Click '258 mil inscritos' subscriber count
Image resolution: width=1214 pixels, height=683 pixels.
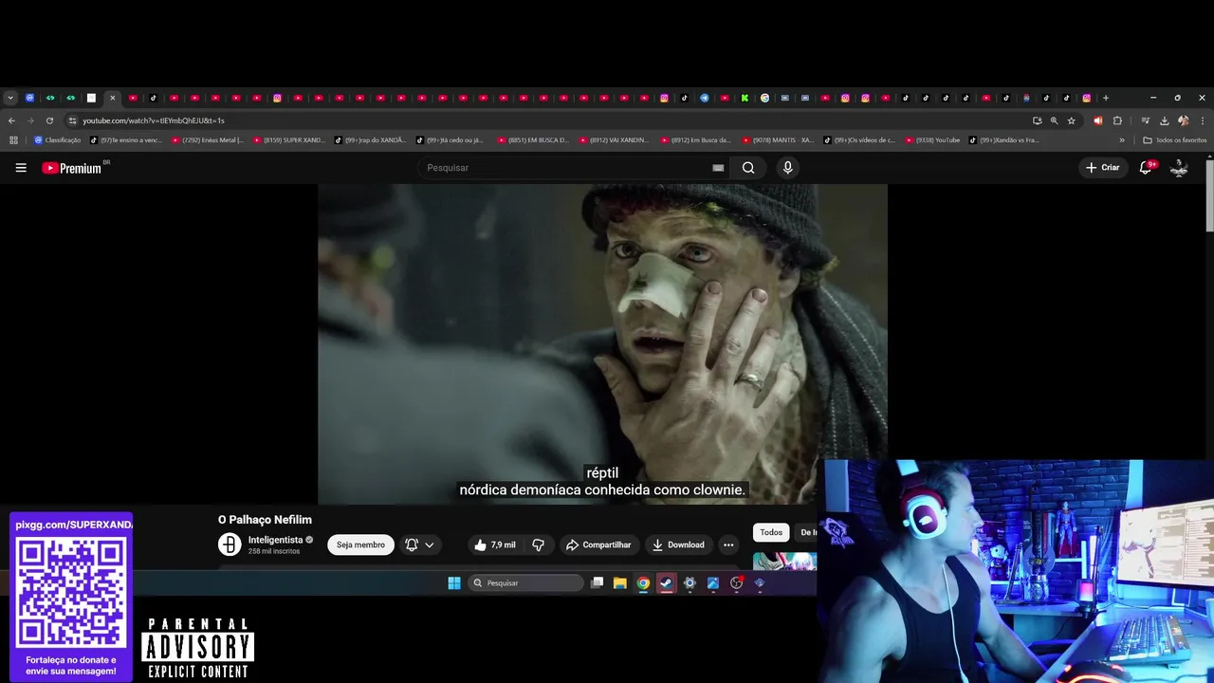tap(274, 551)
